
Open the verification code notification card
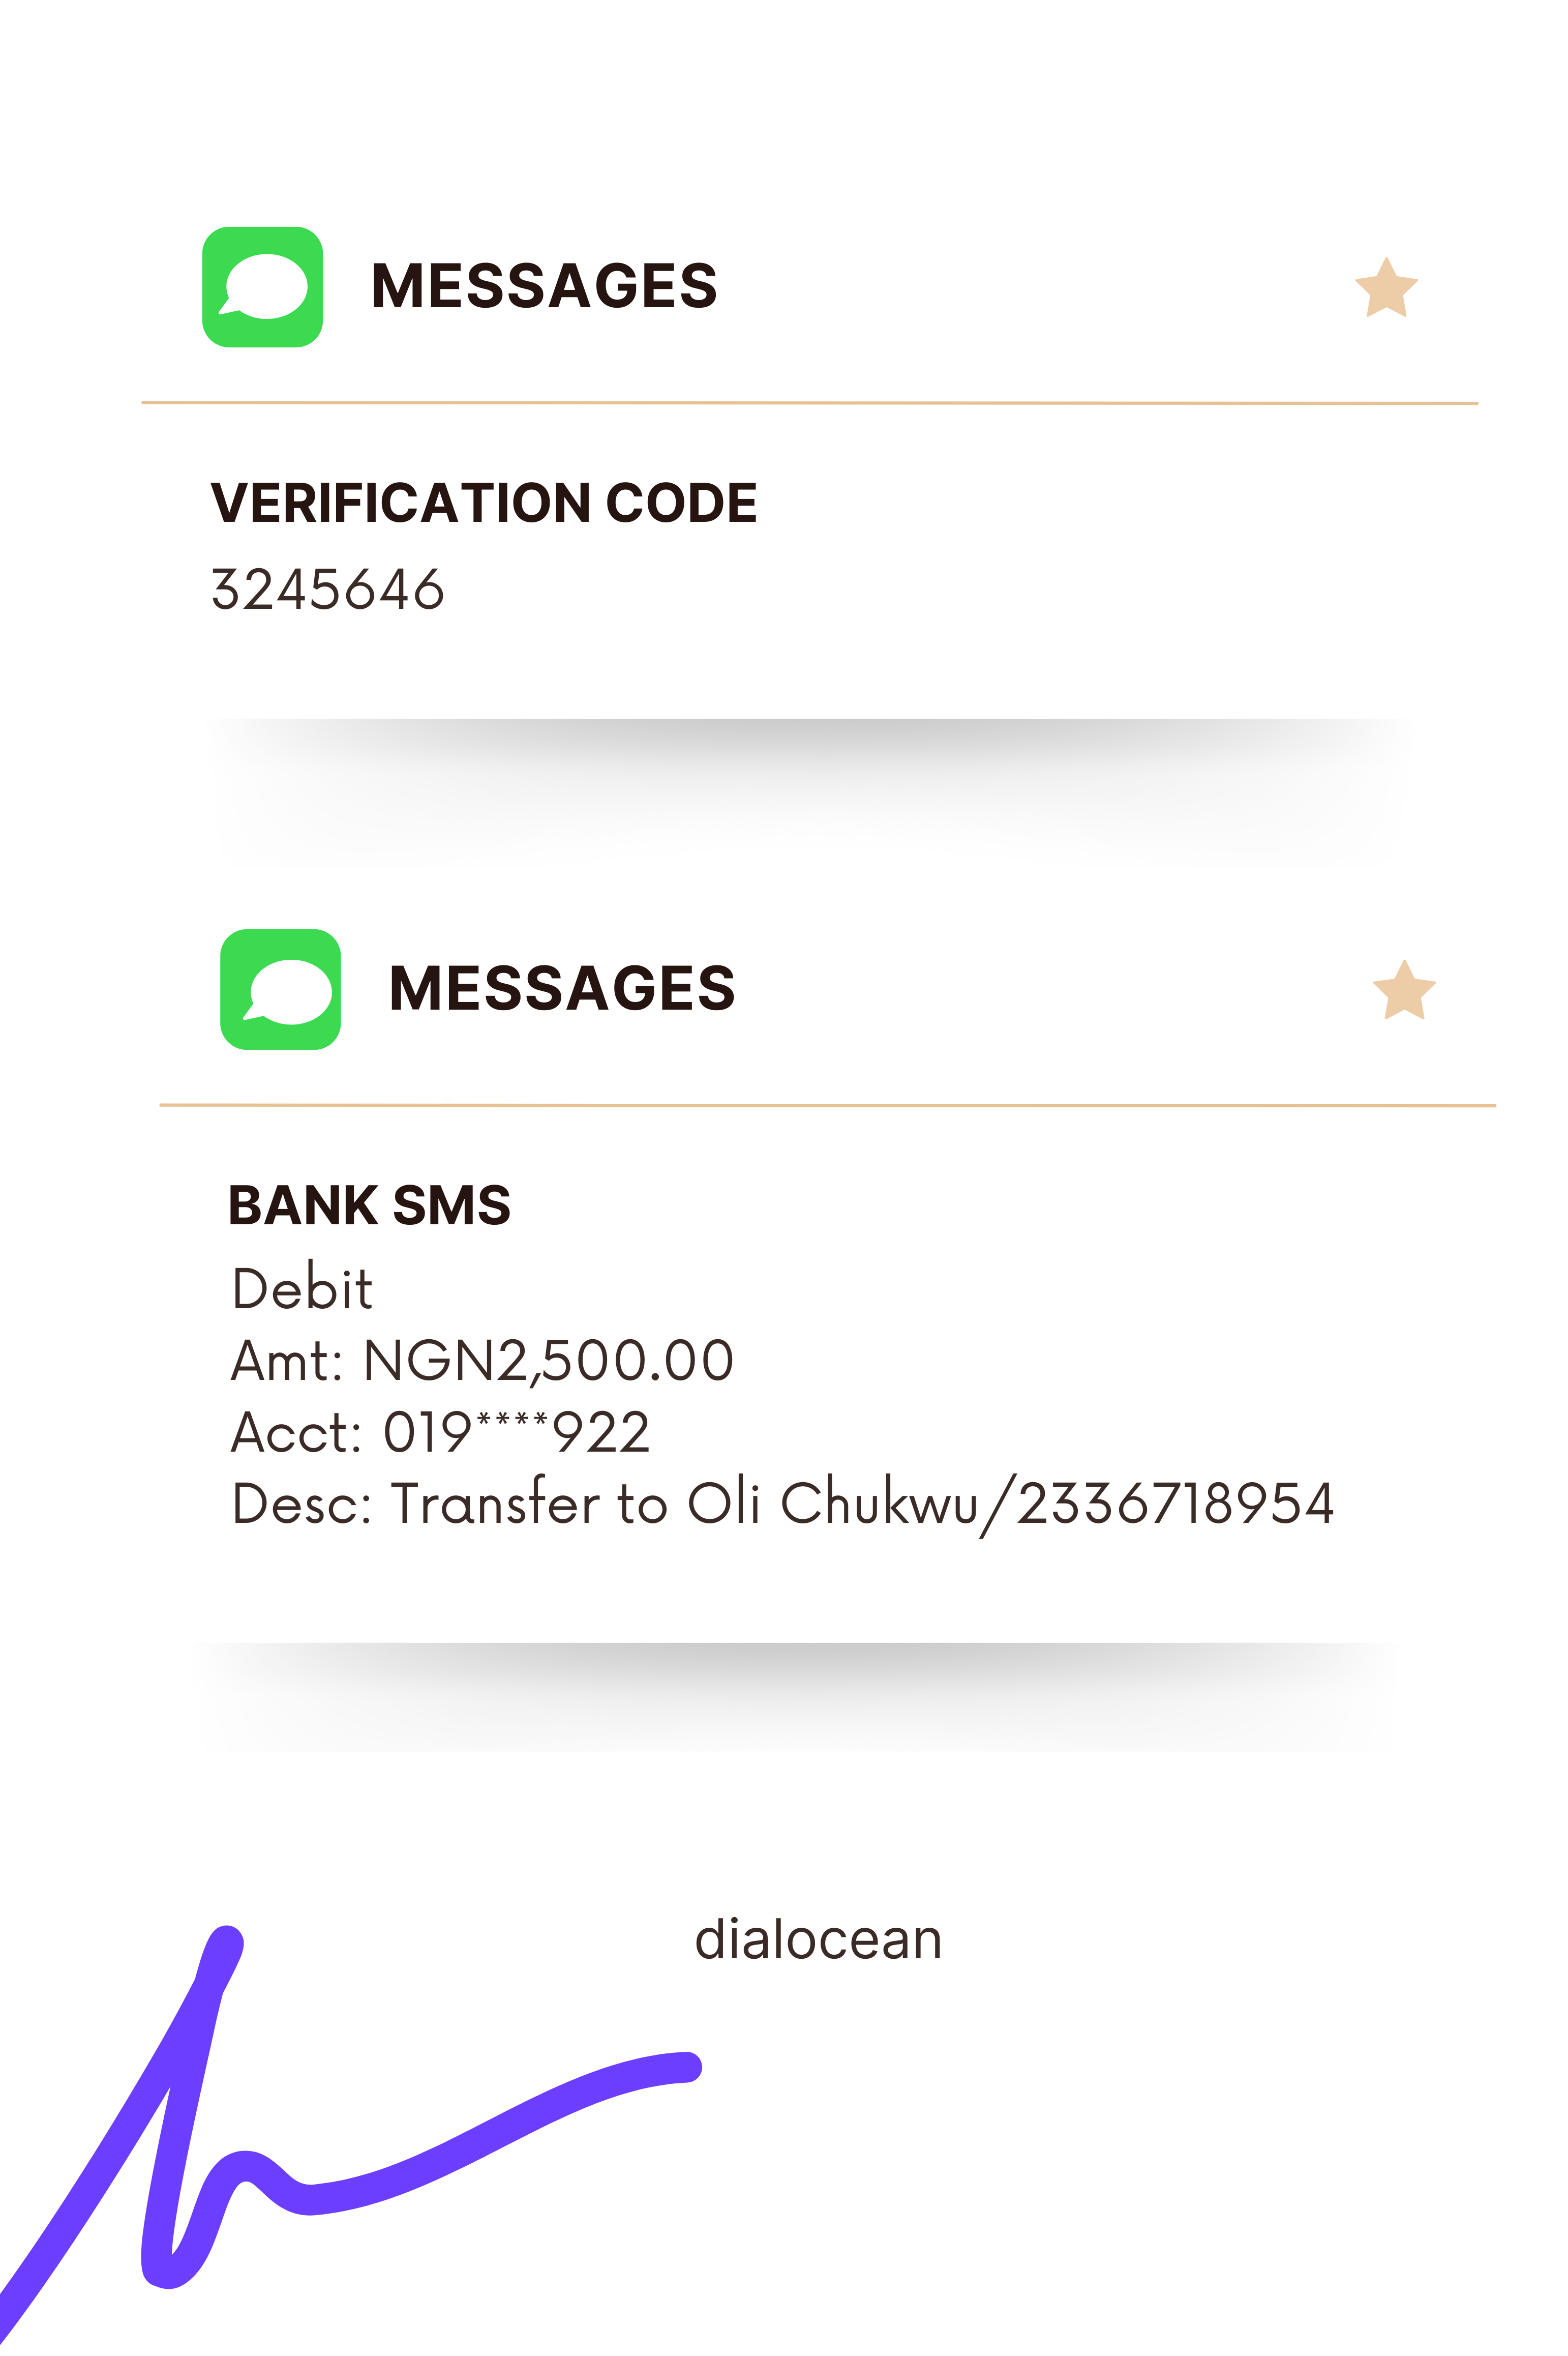click(x=810, y=440)
